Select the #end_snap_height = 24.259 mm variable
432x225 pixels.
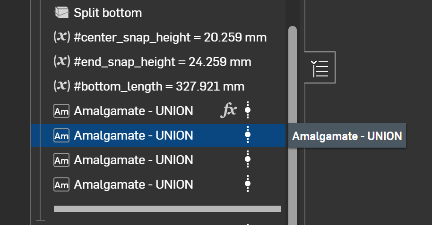coord(163,62)
